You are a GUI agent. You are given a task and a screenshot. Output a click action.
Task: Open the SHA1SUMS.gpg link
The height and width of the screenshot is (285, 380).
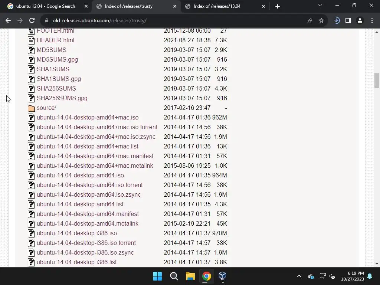click(x=59, y=79)
